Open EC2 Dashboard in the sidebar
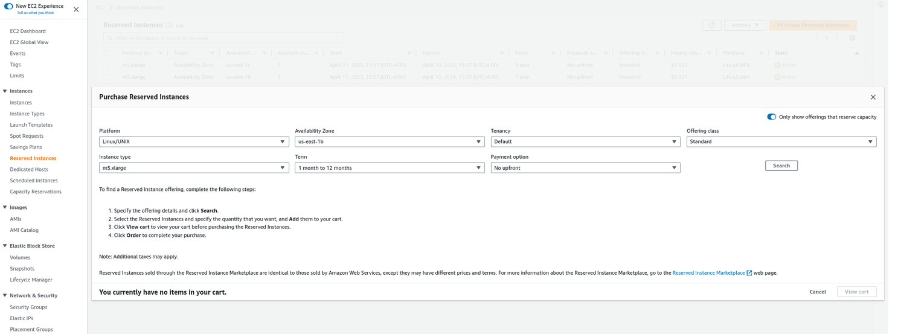Screen dimensions: 898x334 [28, 31]
